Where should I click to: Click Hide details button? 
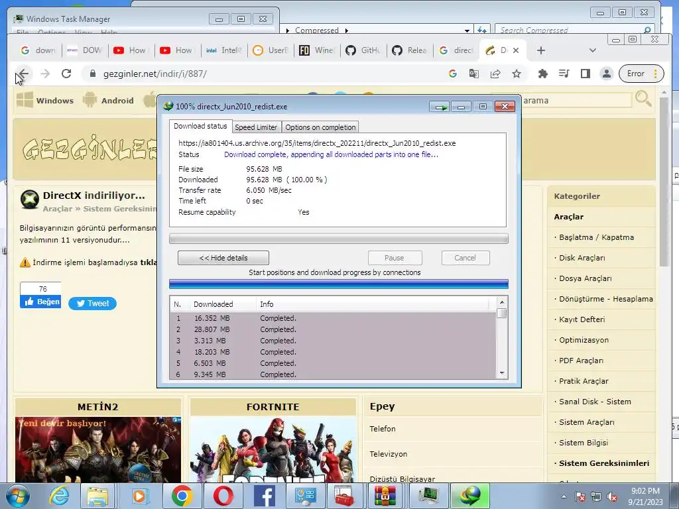pyautogui.click(x=223, y=258)
